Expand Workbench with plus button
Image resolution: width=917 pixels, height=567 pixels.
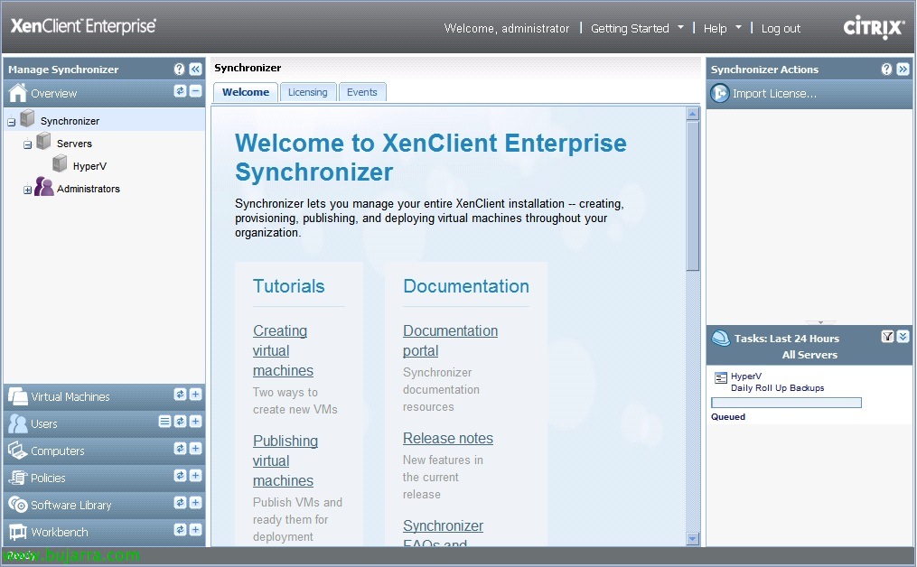click(x=196, y=530)
